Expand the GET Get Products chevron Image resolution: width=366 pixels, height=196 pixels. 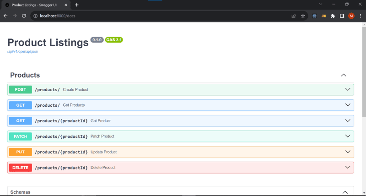click(348, 105)
